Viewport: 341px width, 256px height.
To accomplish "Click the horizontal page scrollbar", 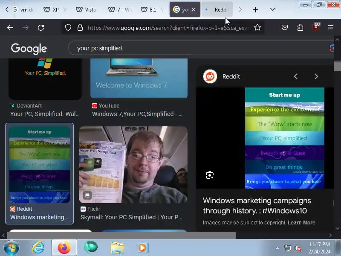I will pyautogui.click(x=122, y=235).
